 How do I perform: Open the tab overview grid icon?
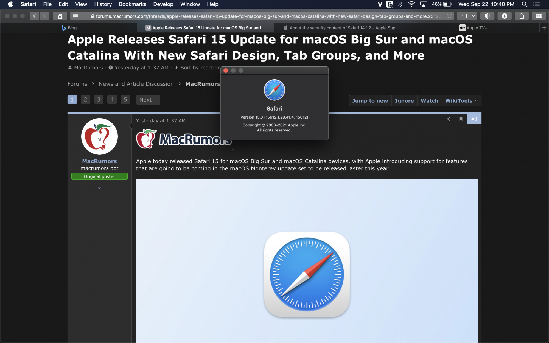pos(539,16)
